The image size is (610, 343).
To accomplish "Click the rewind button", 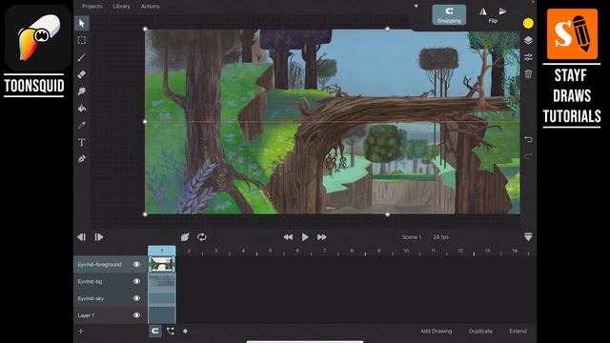I will coord(288,237).
